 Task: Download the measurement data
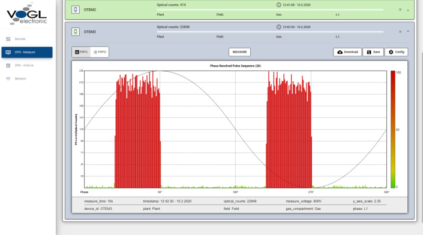click(x=347, y=52)
